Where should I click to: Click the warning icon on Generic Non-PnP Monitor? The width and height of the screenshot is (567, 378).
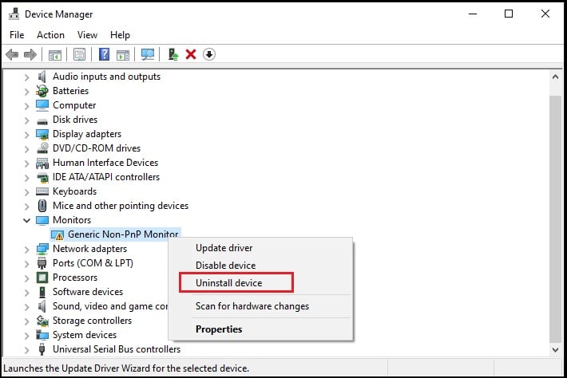point(57,235)
